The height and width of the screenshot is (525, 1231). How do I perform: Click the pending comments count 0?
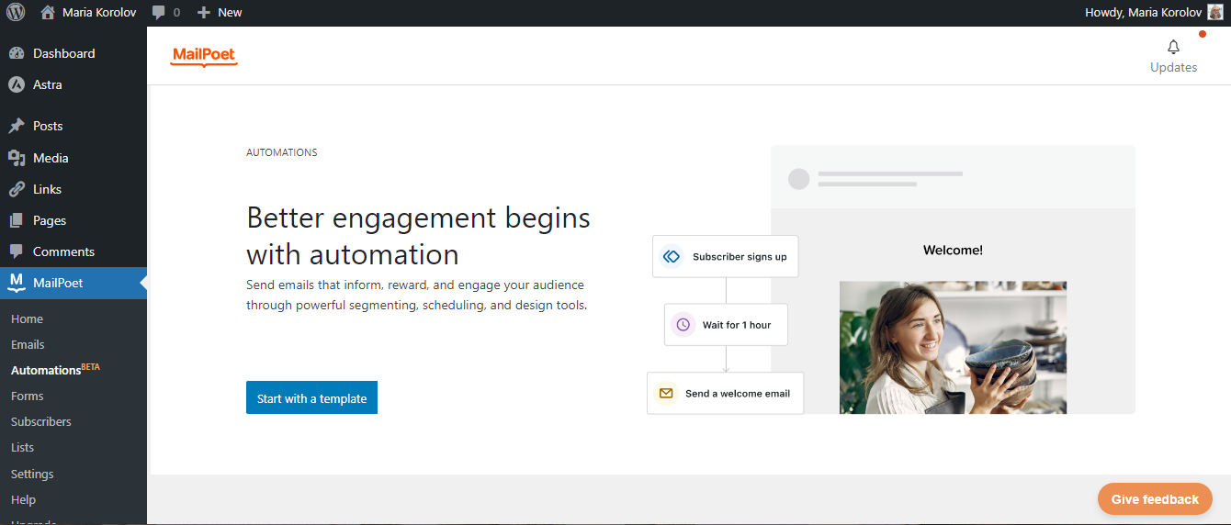click(x=176, y=13)
